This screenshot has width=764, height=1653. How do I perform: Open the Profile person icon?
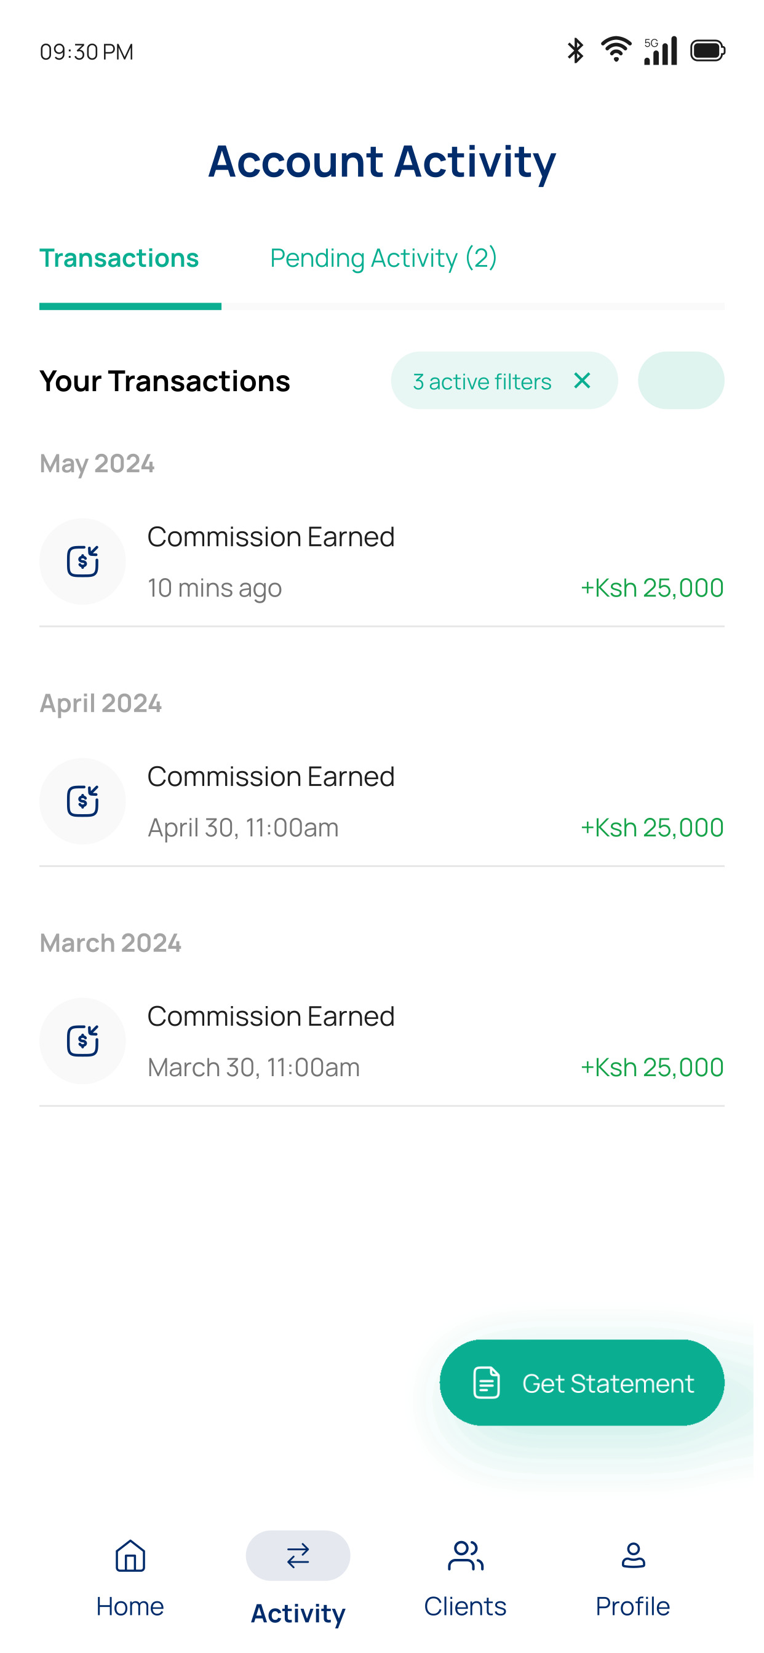pyautogui.click(x=633, y=1555)
